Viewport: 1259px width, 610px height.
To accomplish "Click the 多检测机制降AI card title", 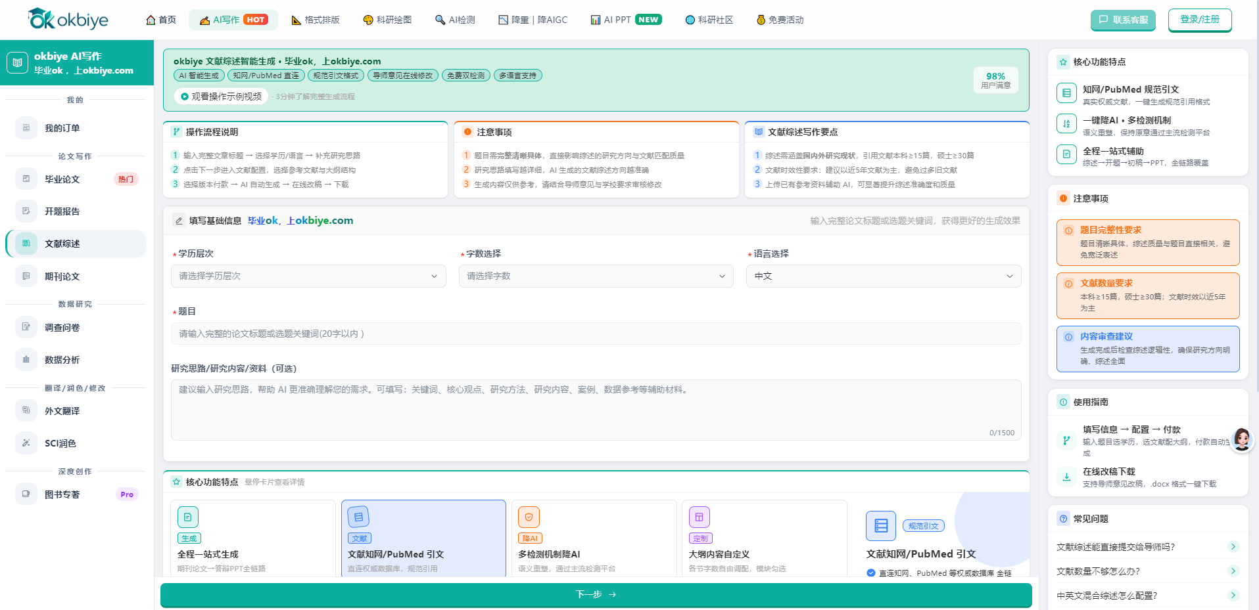I will 549,554.
